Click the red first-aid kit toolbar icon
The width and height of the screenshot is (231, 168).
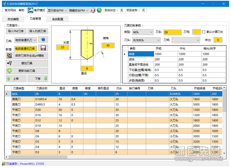point(93,11)
